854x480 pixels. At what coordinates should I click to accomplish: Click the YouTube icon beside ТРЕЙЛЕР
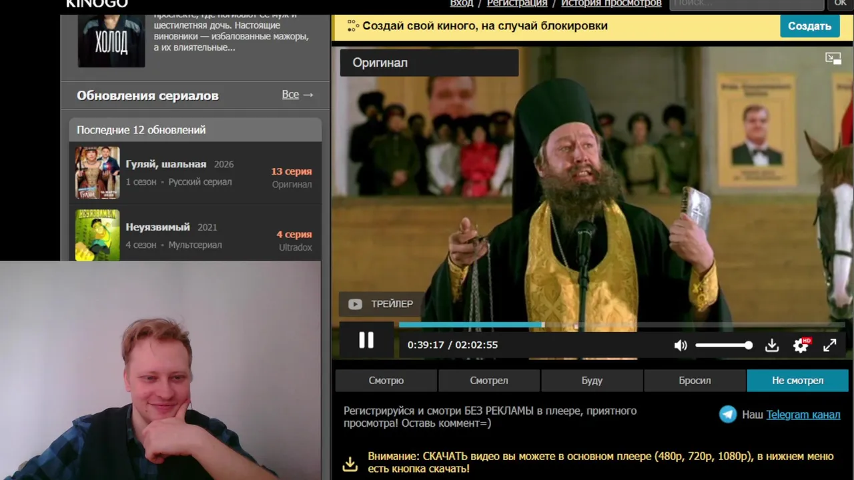coord(355,304)
